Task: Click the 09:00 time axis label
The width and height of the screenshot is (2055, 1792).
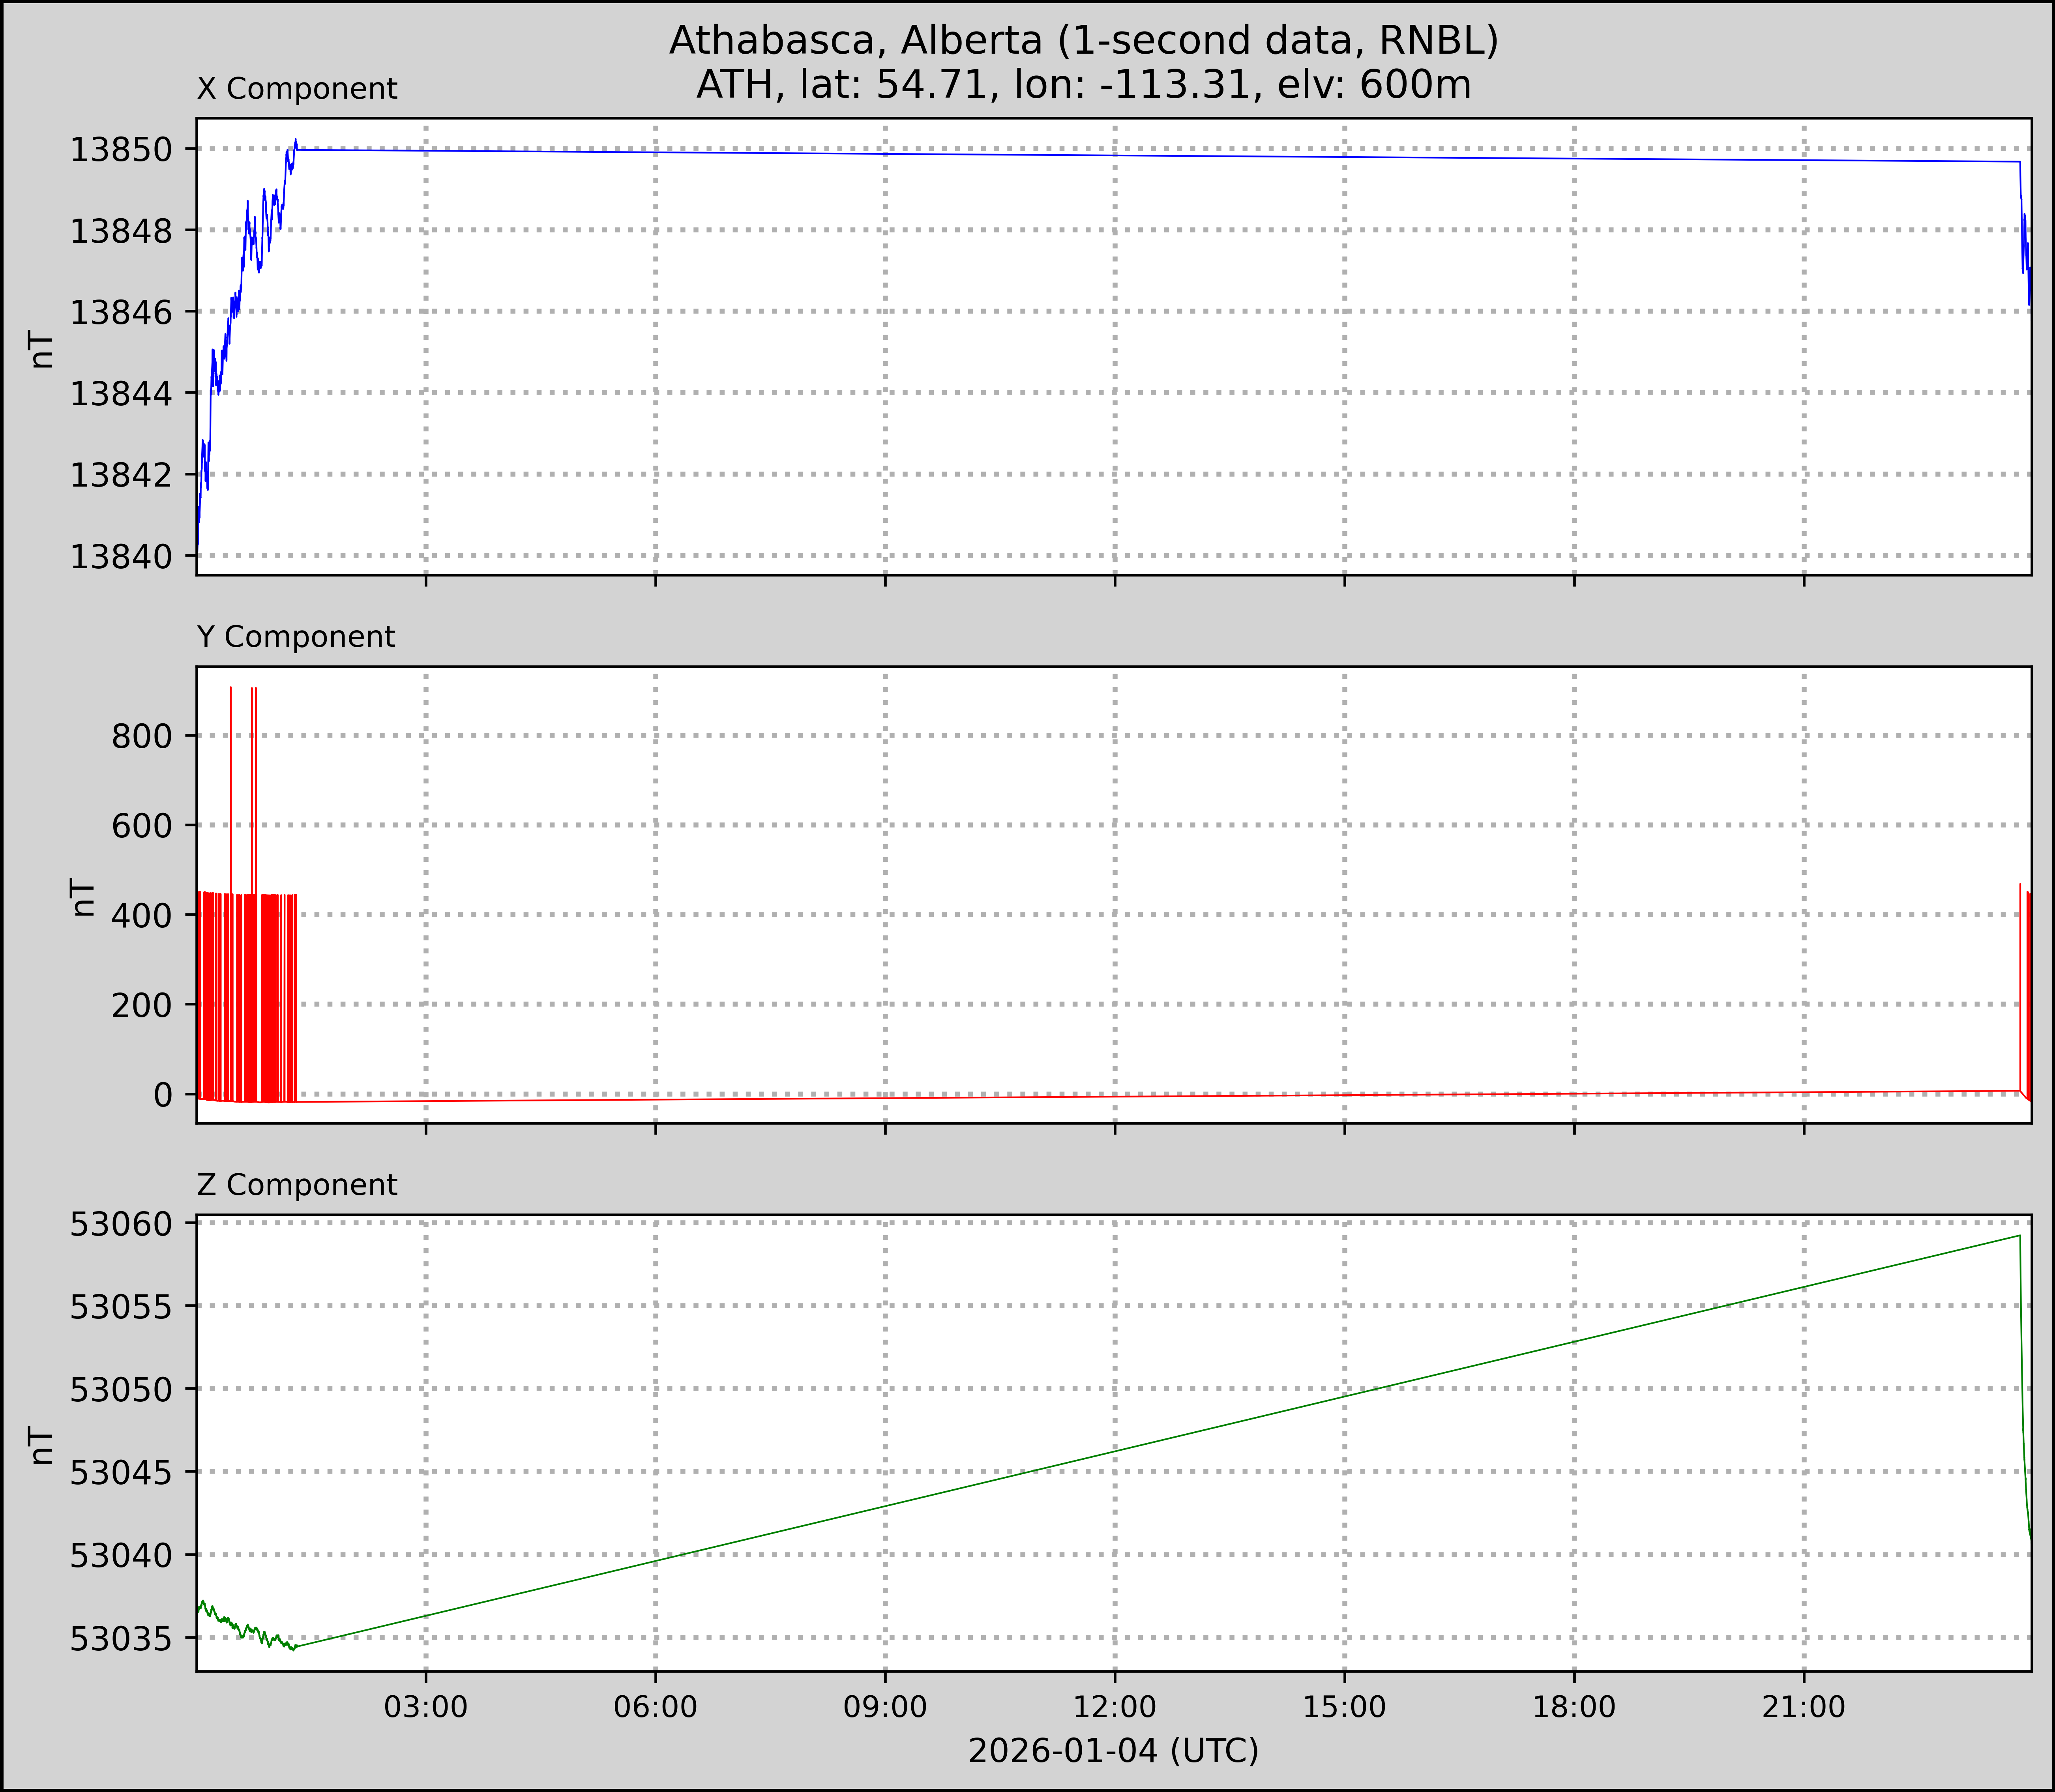Action: pos(885,1706)
